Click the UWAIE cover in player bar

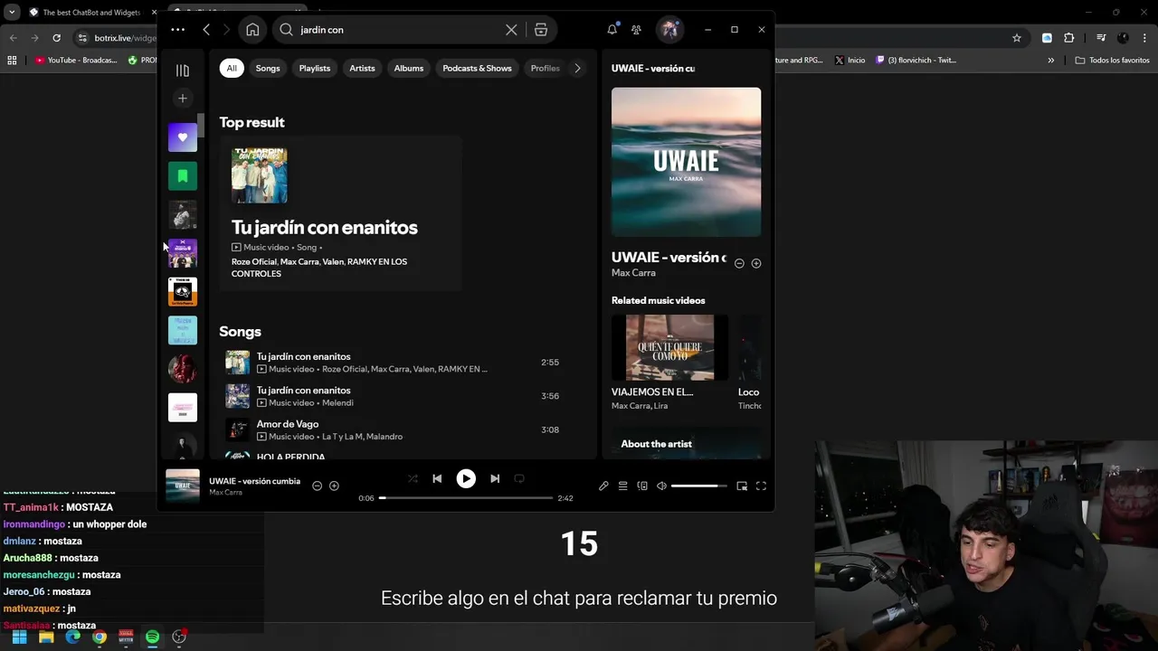182,486
